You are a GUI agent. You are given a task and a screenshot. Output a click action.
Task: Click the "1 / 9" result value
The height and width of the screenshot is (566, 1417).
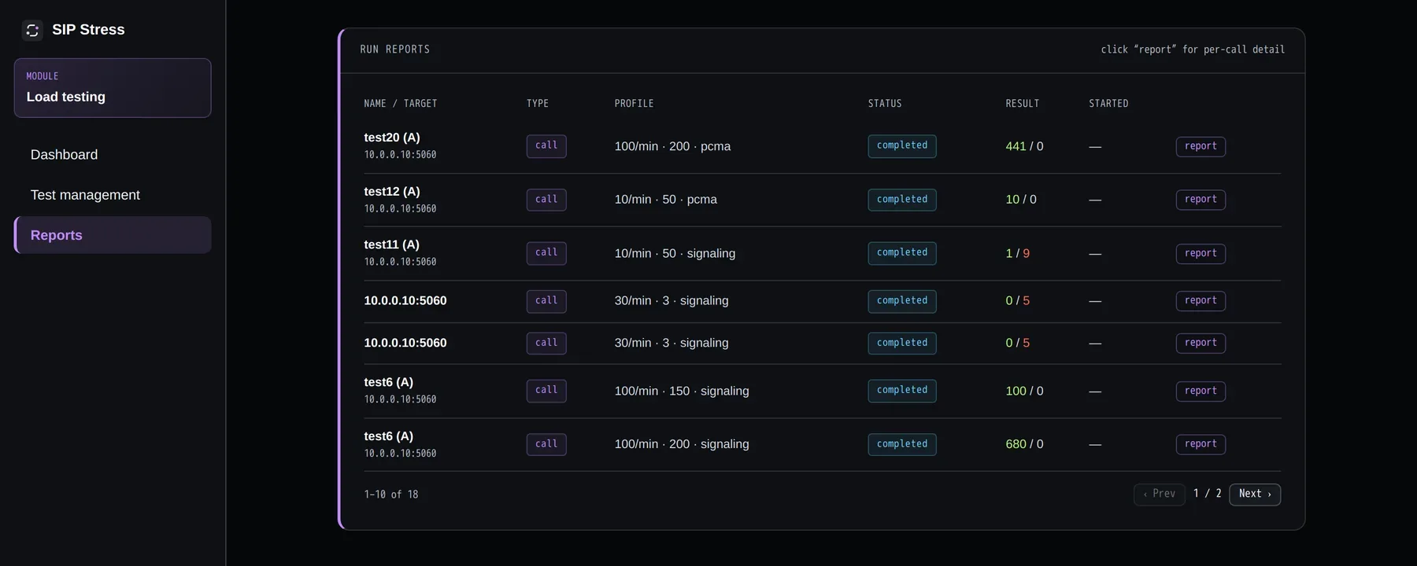tap(1018, 253)
